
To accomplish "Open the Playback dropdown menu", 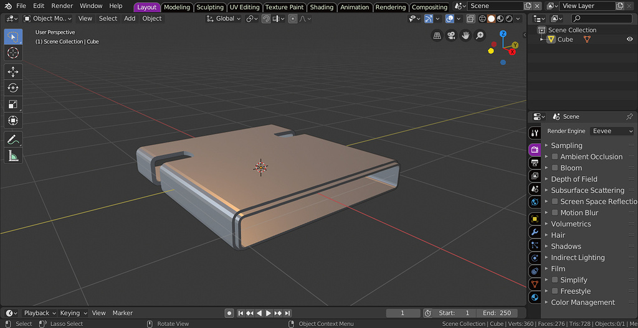I will [x=39, y=313].
